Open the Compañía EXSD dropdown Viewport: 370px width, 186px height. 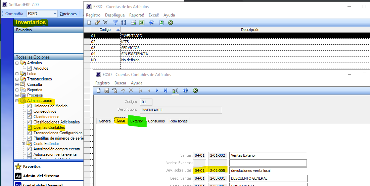(x=55, y=14)
